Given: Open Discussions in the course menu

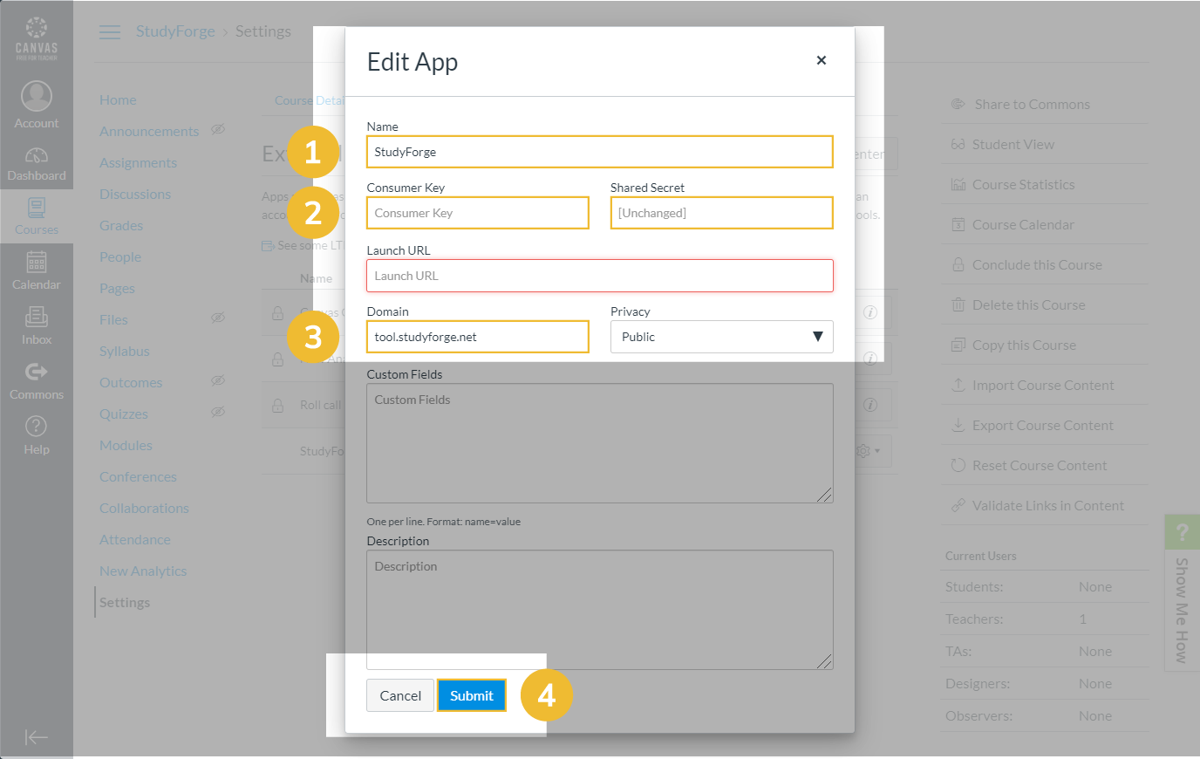Looking at the screenshot, I should coord(135,195).
